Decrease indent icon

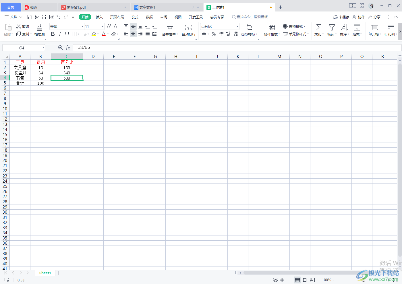tap(148, 26)
